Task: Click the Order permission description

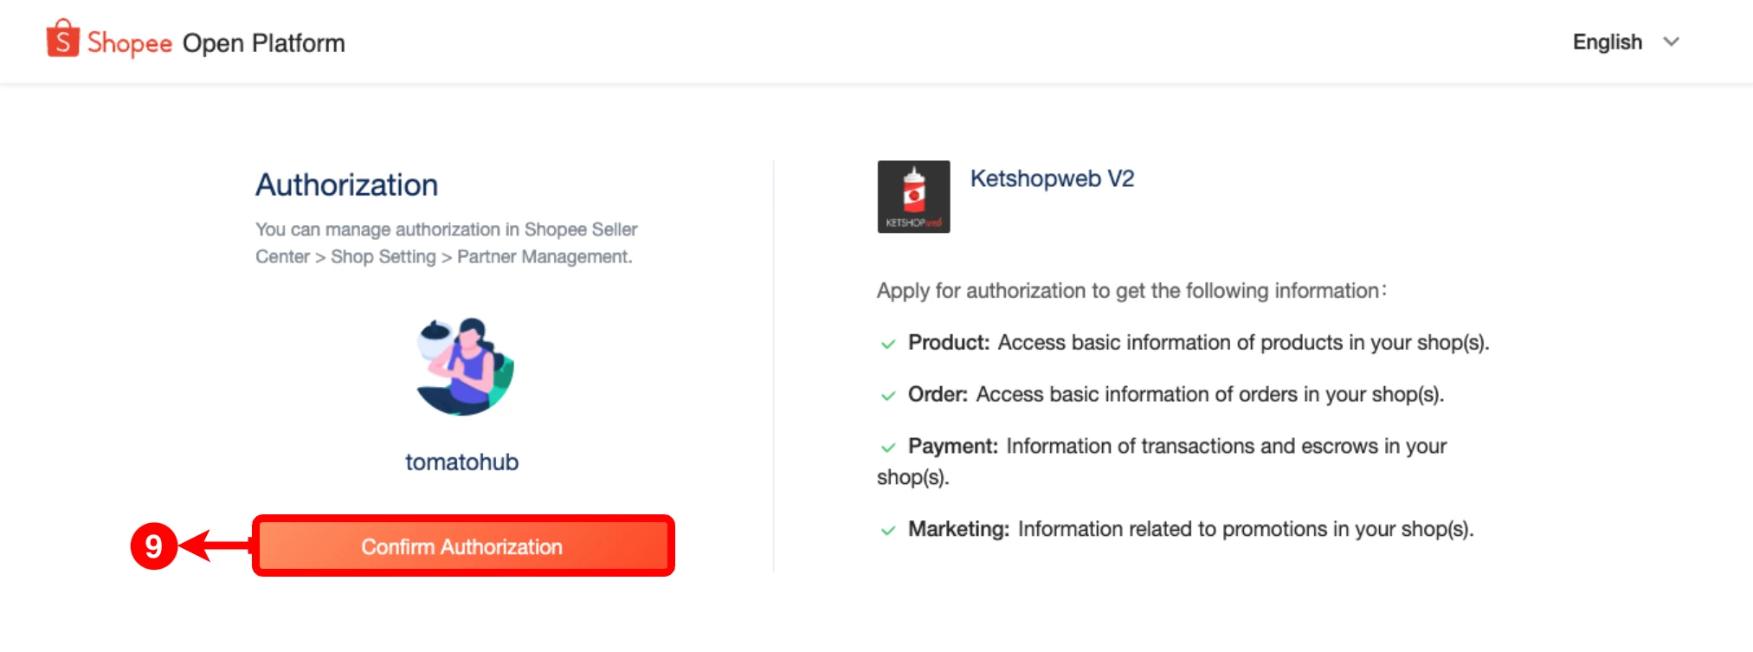Action: 1209,395
